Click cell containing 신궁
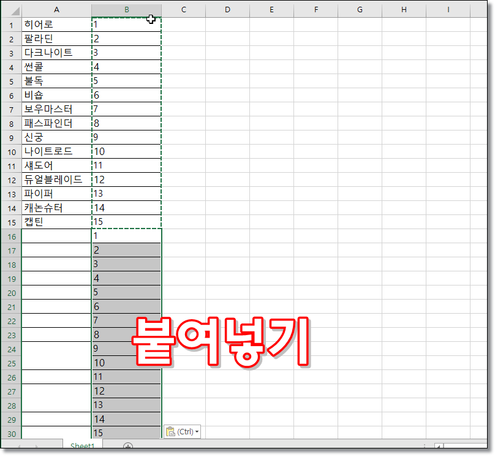The width and height of the screenshot is (495, 465). coord(56,137)
